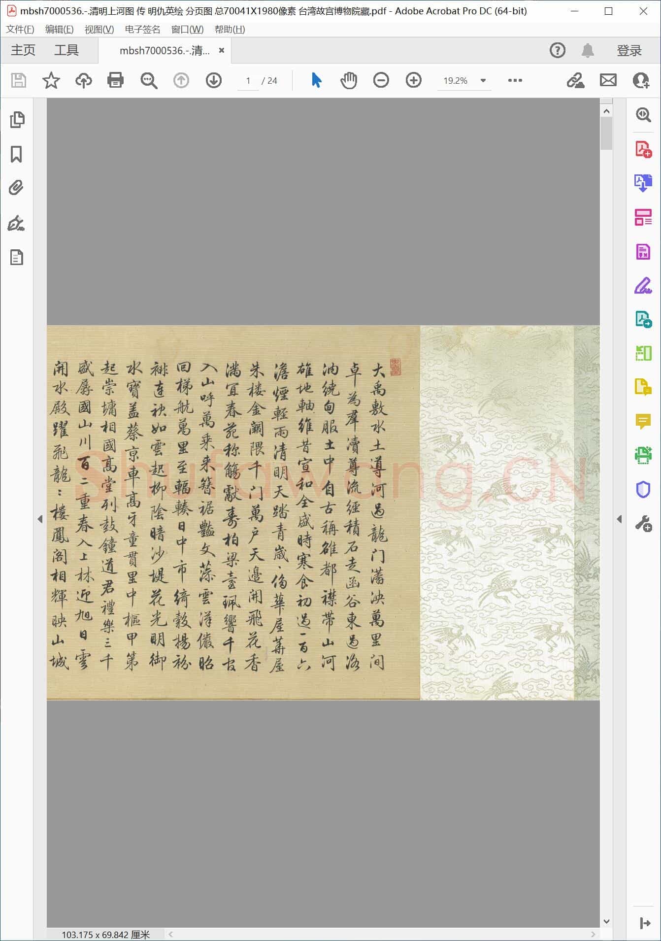Open the 电子签名 menu
Screen dimensions: 661x941
pos(143,29)
